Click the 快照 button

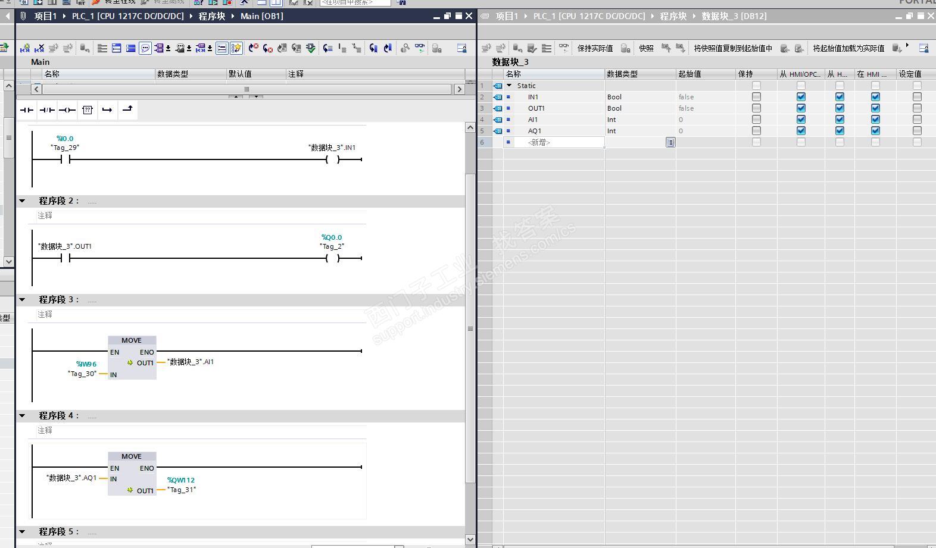point(646,48)
